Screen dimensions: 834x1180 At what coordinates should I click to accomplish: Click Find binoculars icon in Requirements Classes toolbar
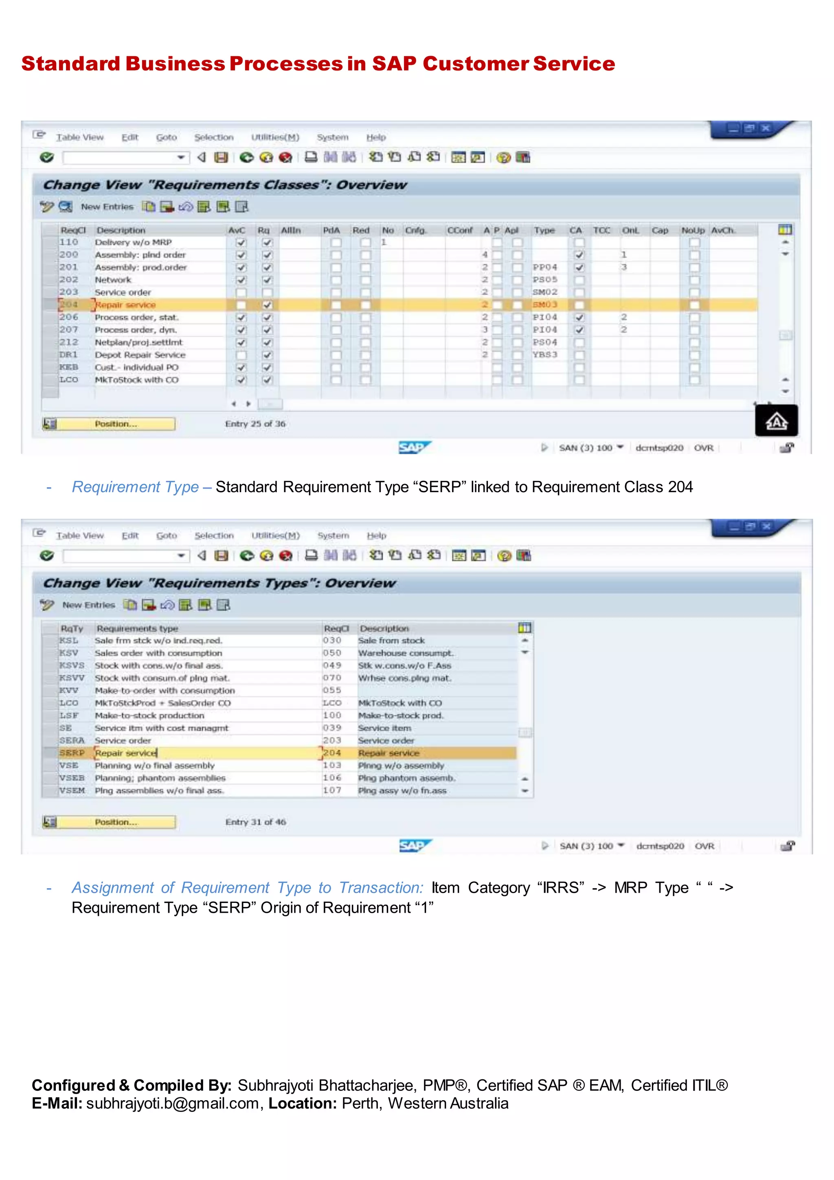pos(331,157)
